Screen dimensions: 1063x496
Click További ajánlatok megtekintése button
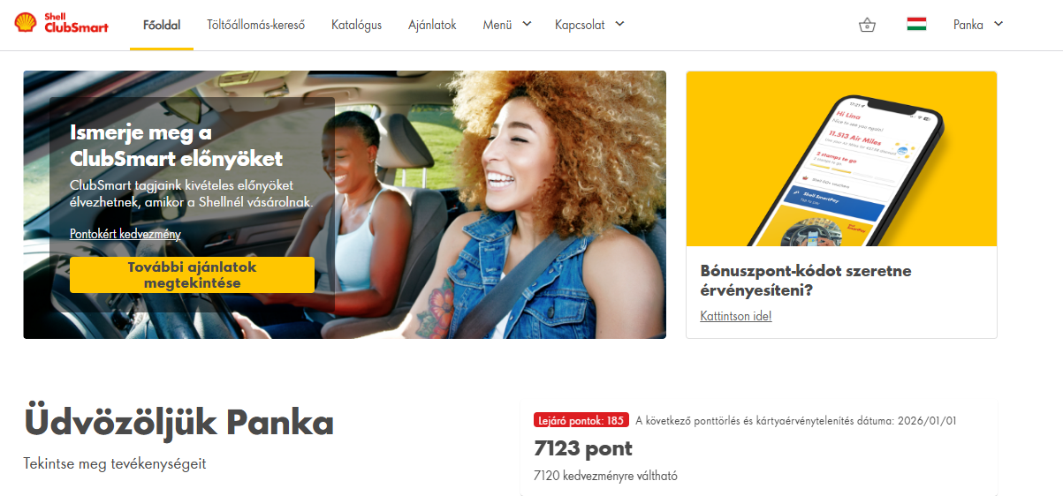point(192,274)
